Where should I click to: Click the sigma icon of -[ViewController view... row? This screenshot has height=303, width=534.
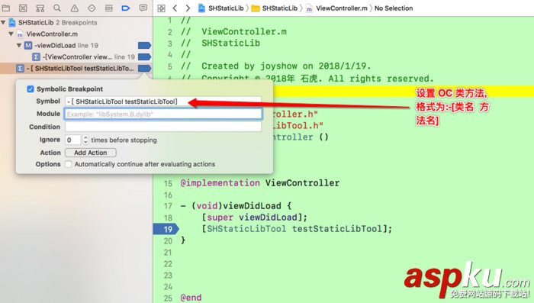pos(36,57)
